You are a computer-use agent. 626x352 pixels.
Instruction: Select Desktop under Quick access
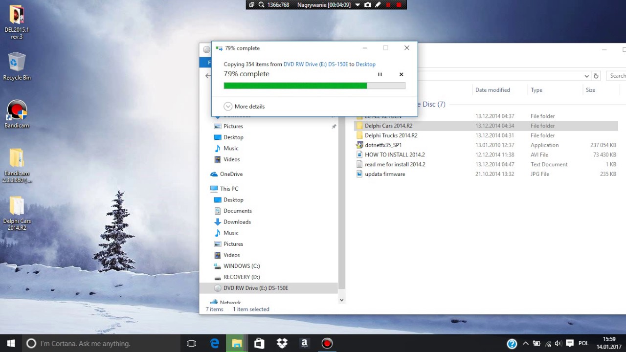pos(233,137)
